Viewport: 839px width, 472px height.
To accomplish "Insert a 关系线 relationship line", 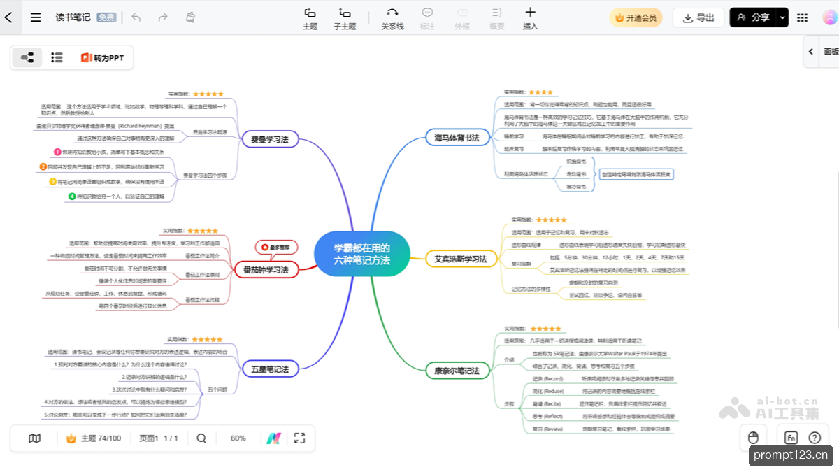I will click(392, 19).
